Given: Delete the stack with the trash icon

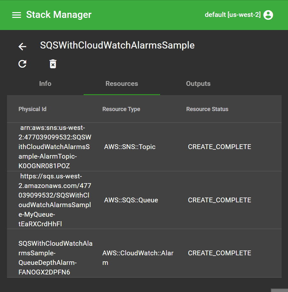Looking at the screenshot, I should (53, 64).
